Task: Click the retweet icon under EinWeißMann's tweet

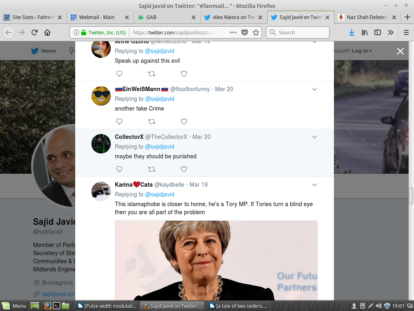Action: (x=152, y=121)
